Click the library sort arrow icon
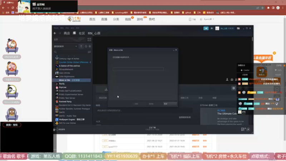The height and width of the screenshot is (161, 286). [x=81, y=47]
